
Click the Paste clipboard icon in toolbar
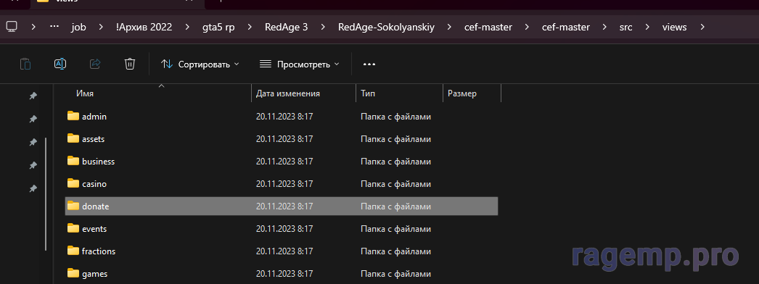click(x=25, y=64)
